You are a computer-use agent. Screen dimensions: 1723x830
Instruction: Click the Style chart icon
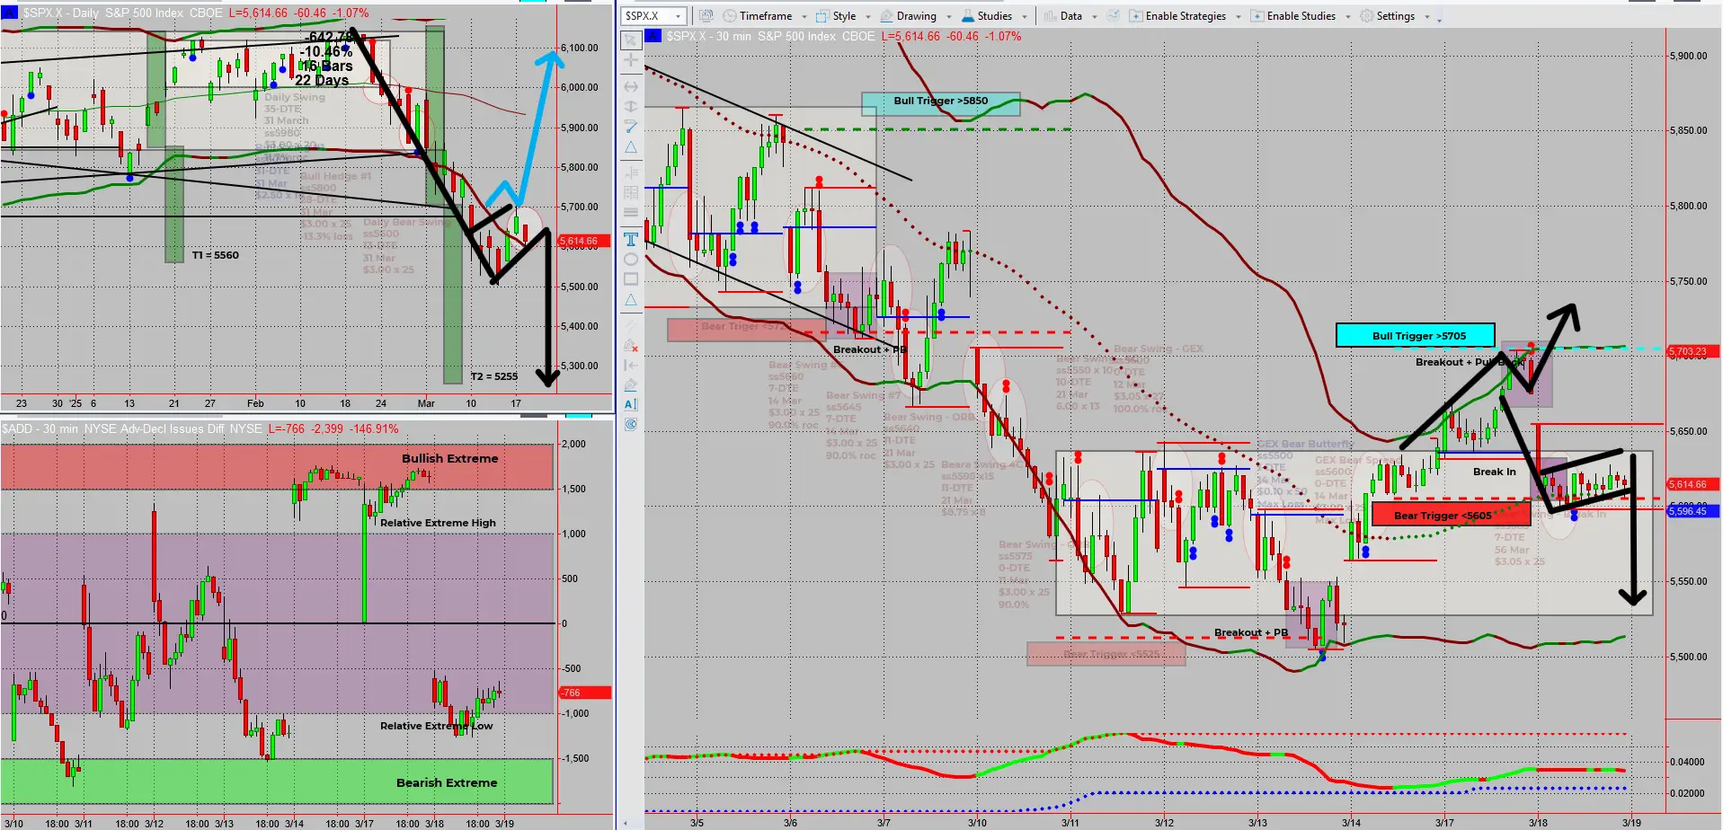click(822, 16)
